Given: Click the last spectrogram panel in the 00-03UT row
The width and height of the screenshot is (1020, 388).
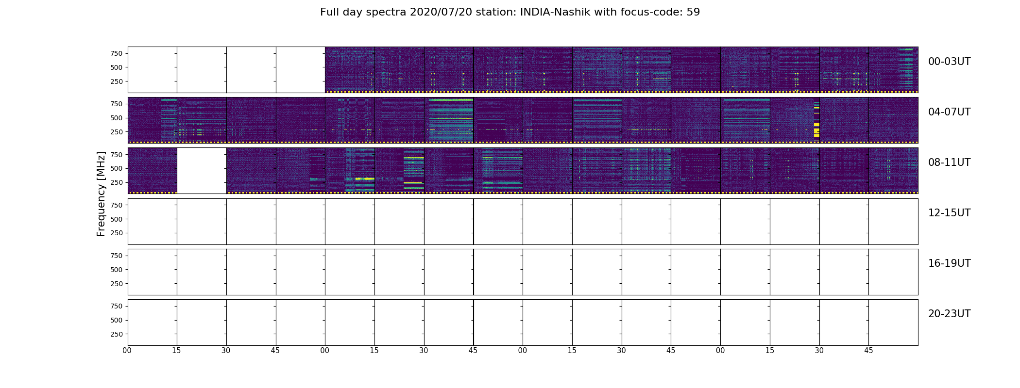Looking at the screenshot, I should tap(893, 70).
